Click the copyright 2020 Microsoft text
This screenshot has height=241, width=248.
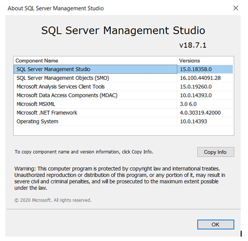53,200
